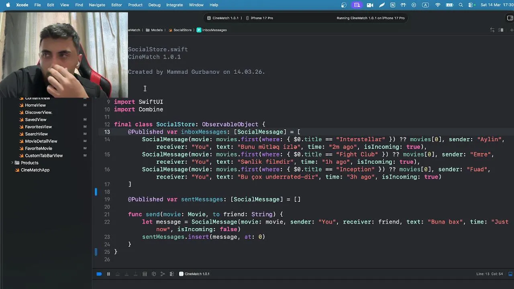This screenshot has width=514, height=289.
Task: Open the Product menu
Action: click(x=135, y=5)
